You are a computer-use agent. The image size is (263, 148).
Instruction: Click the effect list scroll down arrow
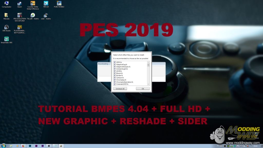[148, 84]
